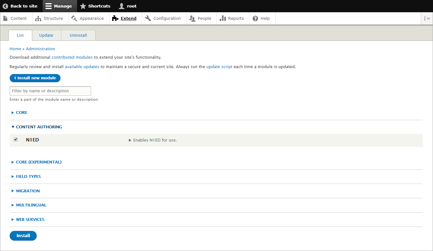433x251 pixels.
Task: Switch to the Update tab
Action: click(46, 35)
